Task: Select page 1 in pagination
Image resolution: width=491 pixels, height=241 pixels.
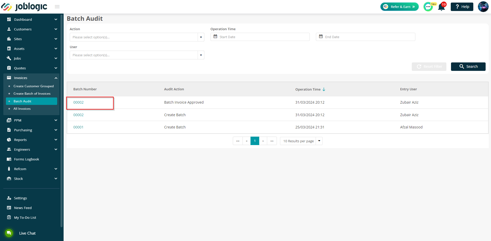Action: [x=255, y=141]
